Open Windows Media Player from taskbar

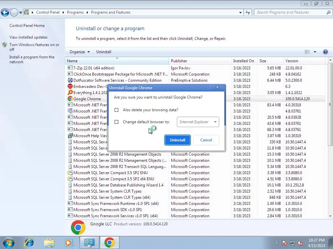tap(69, 243)
